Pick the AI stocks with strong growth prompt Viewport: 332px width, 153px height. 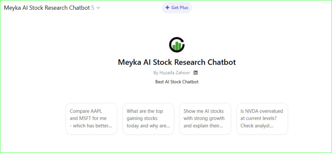[205, 119]
